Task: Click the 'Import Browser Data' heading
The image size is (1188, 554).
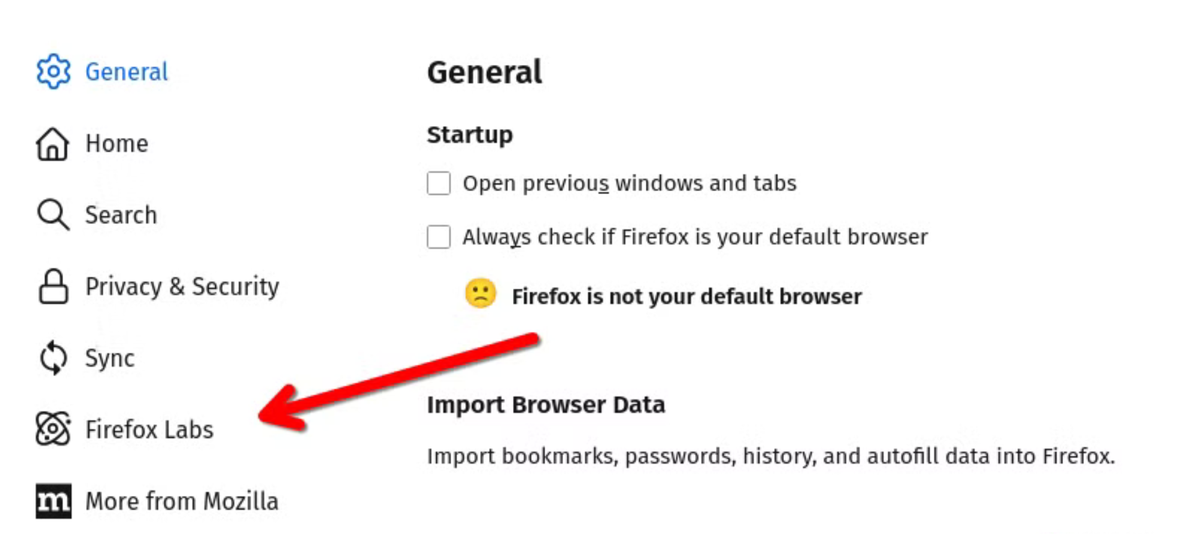Action: (546, 405)
